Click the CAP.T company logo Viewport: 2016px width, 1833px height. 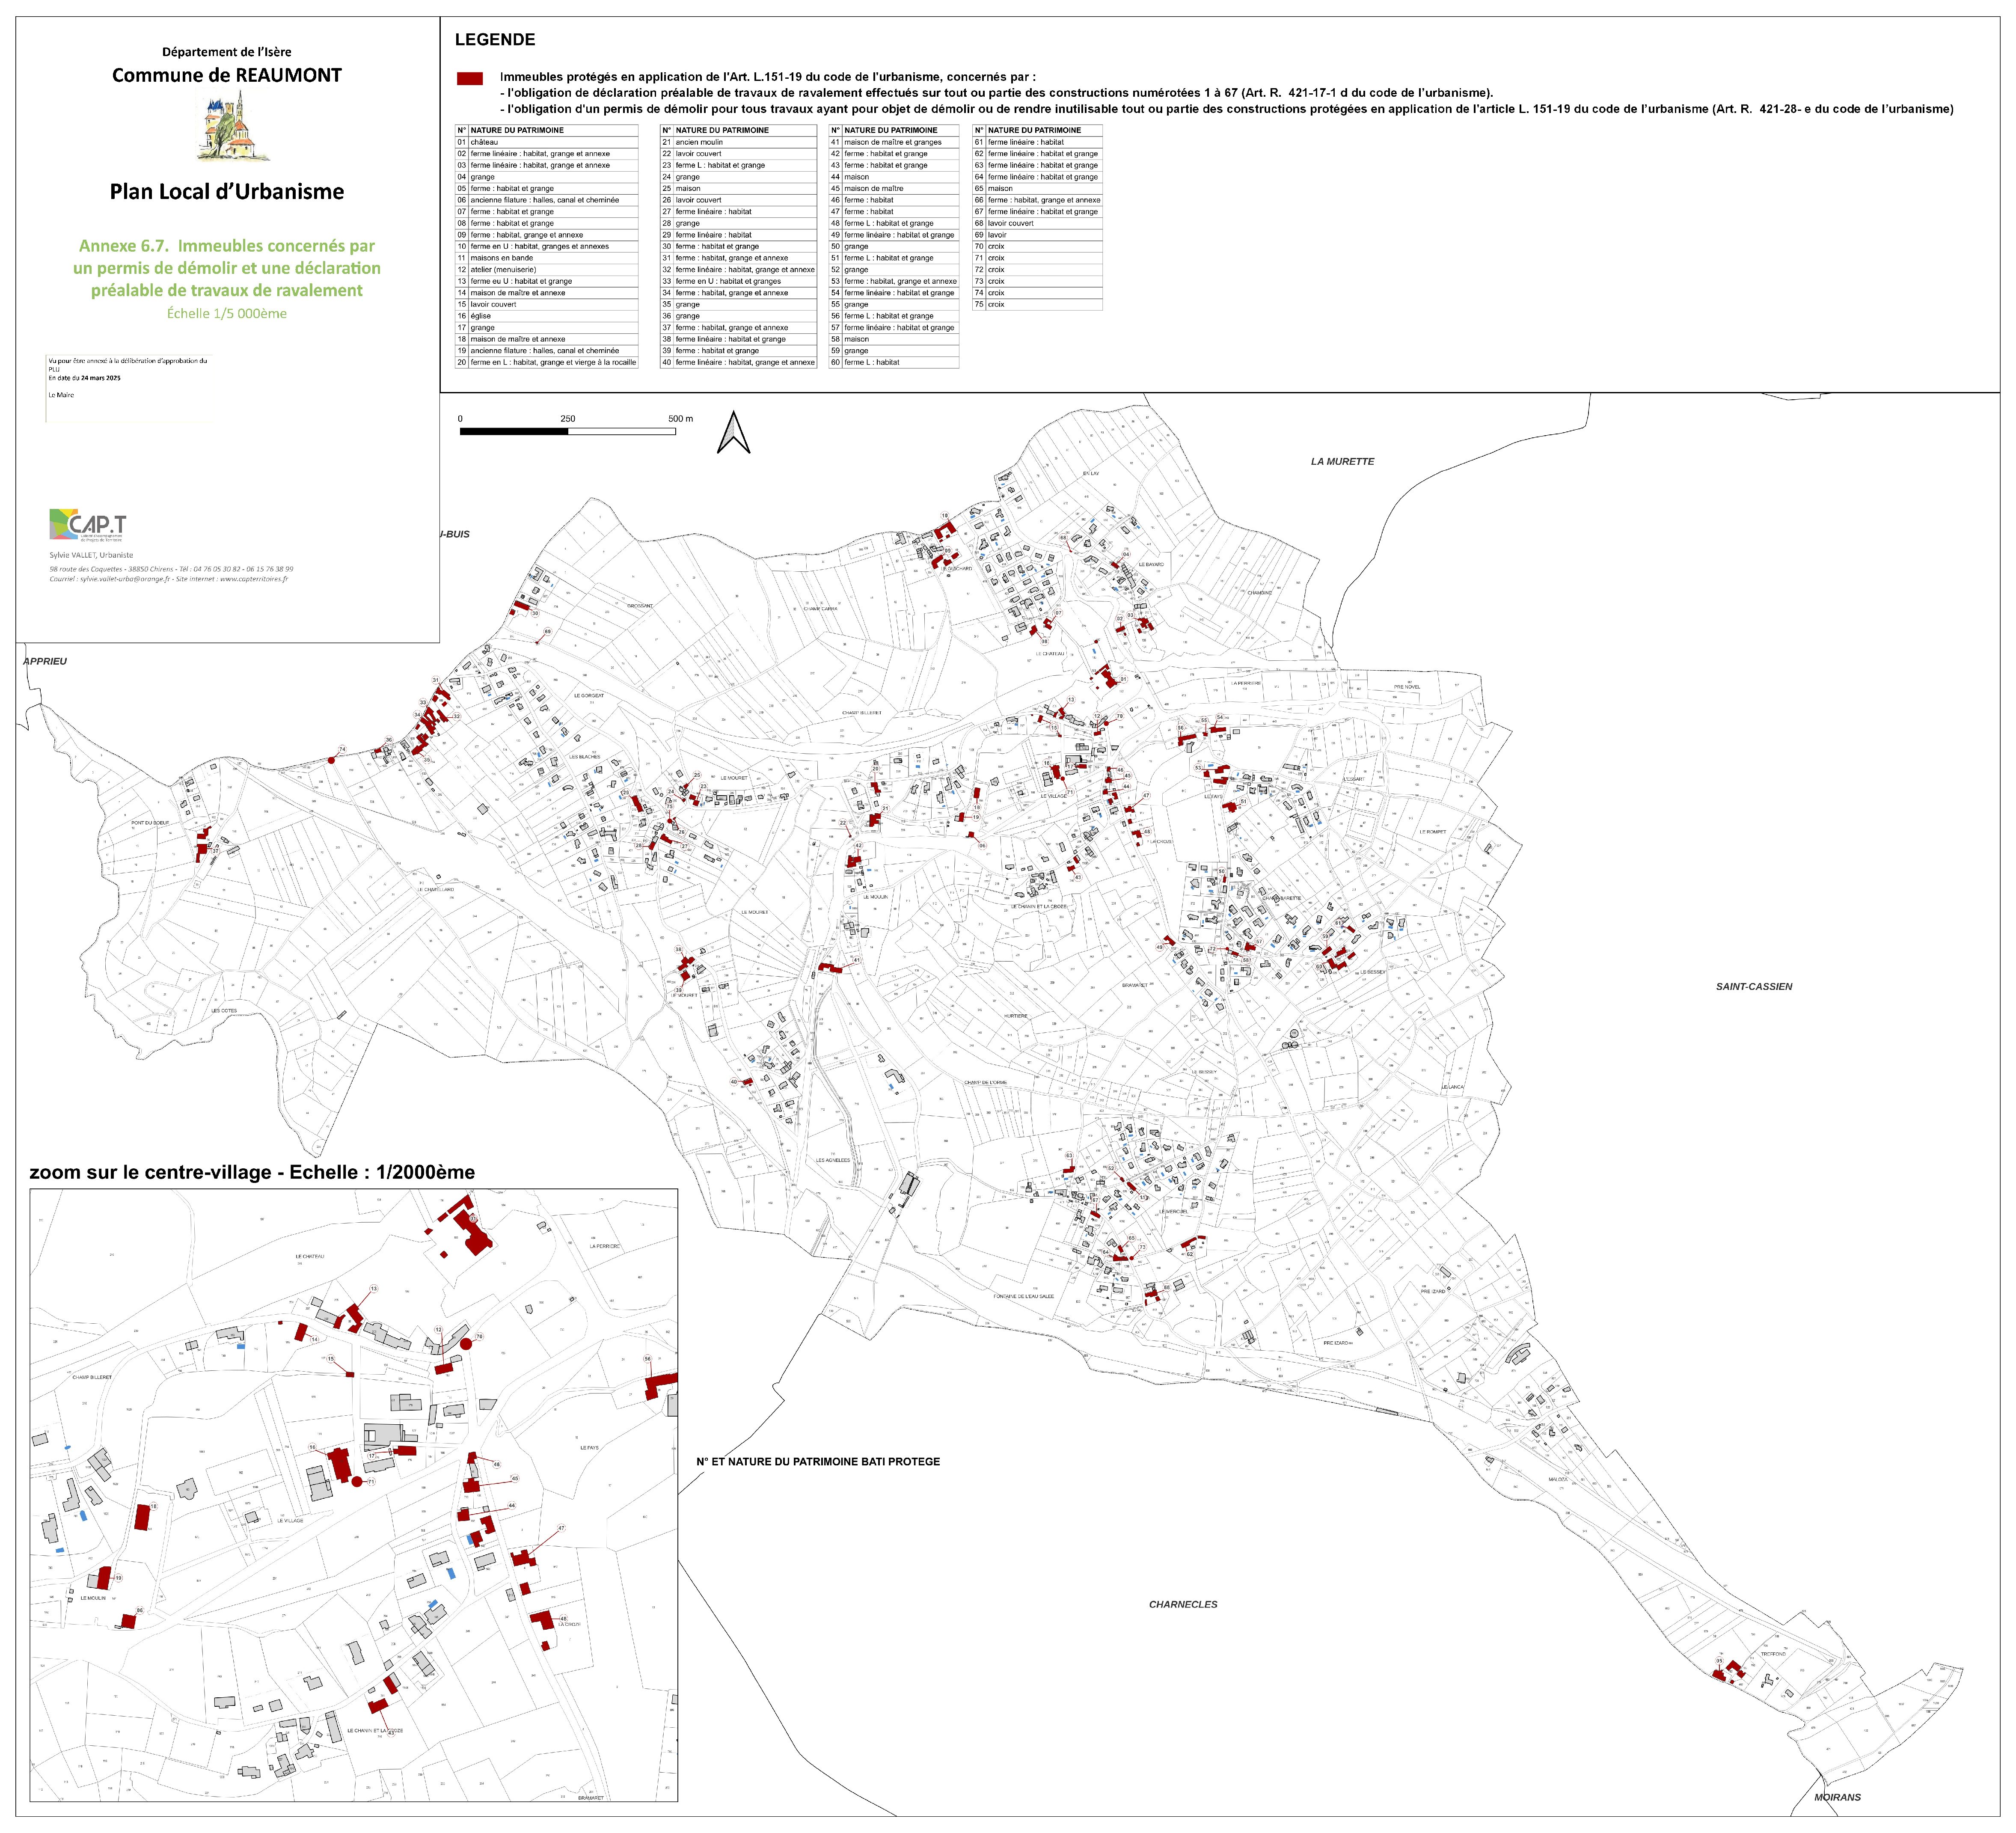[88, 525]
